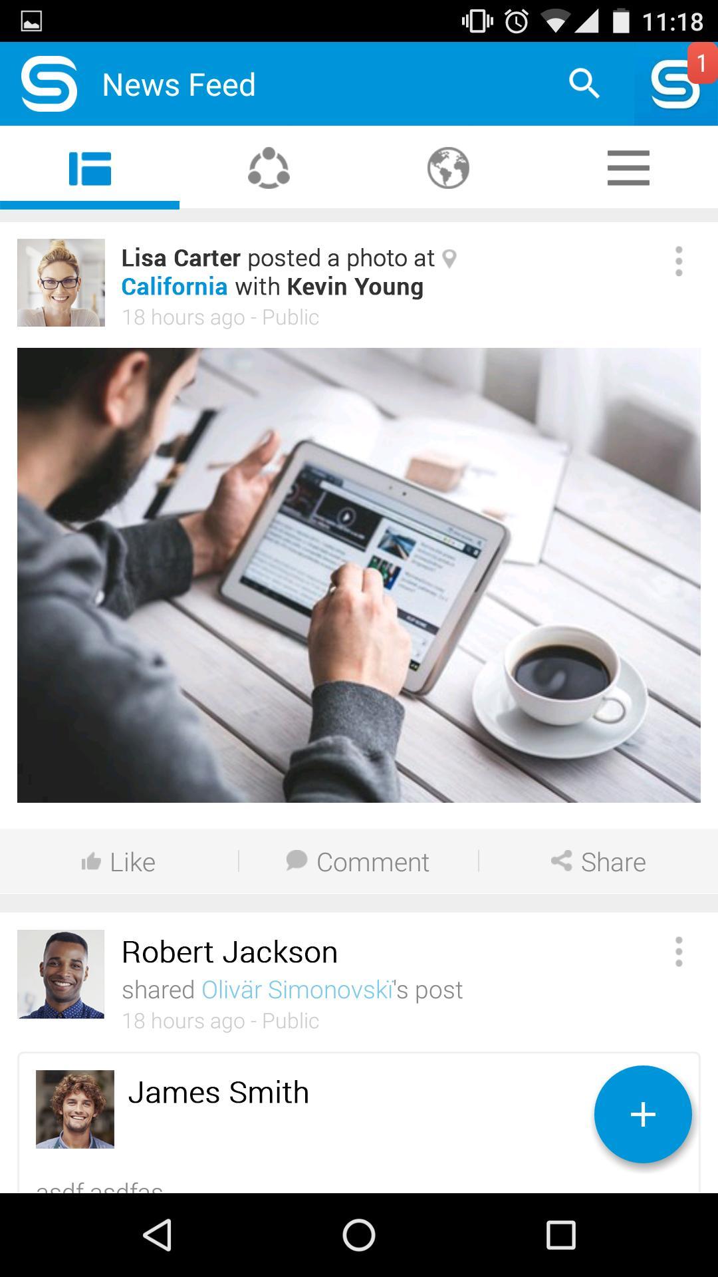View Robert Jackson's profile avatar
Image resolution: width=718 pixels, height=1277 pixels.
tap(61, 974)
